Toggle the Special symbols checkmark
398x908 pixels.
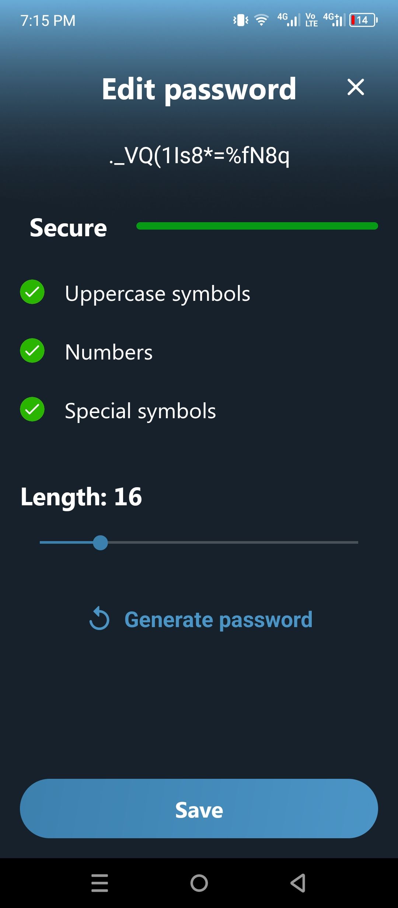pyautogui.click(x=32, y=409)
